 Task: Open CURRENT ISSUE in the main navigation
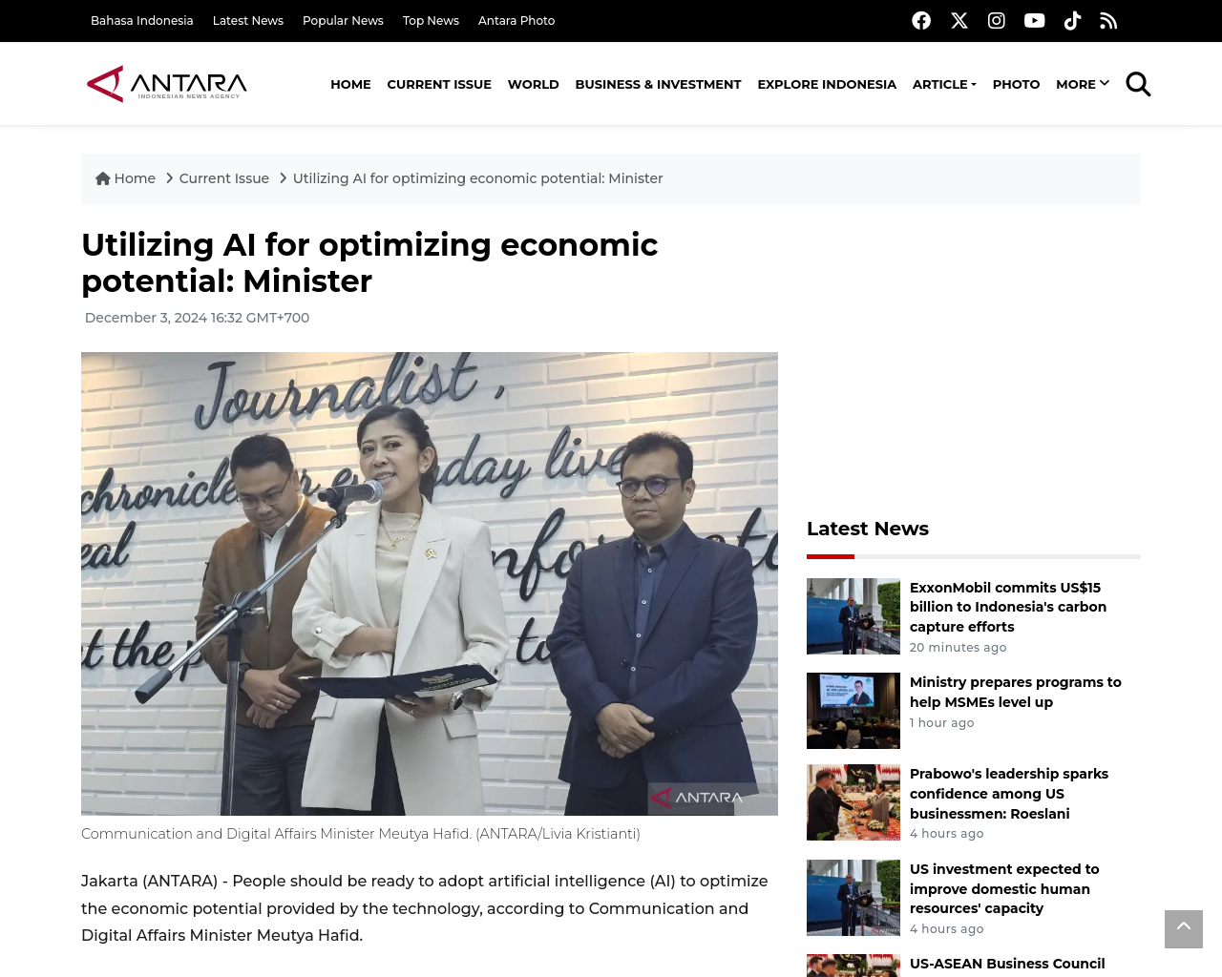(439, 84)
